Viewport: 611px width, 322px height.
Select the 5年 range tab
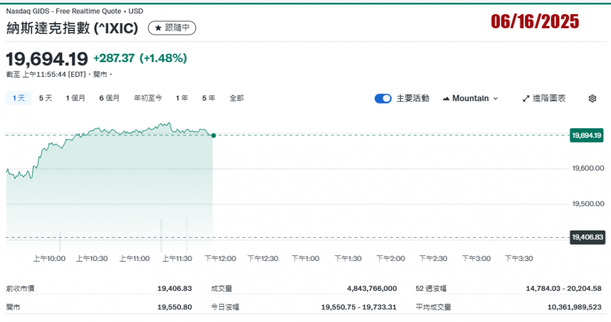coord(208,98)
